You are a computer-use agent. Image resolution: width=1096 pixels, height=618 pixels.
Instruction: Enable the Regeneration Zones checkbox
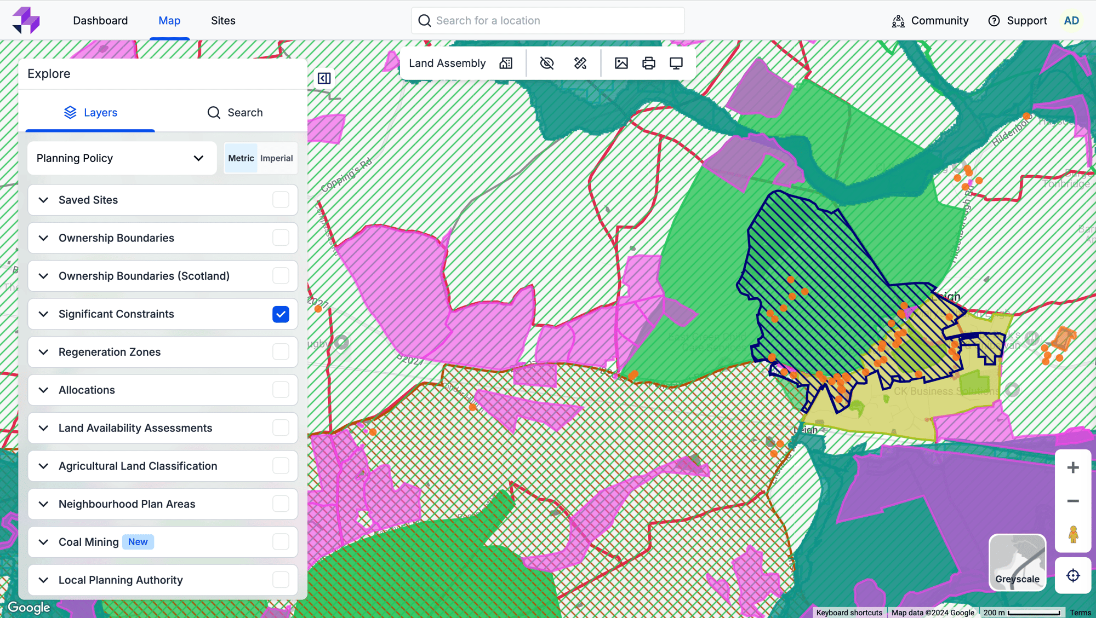[x=281, y=351]
